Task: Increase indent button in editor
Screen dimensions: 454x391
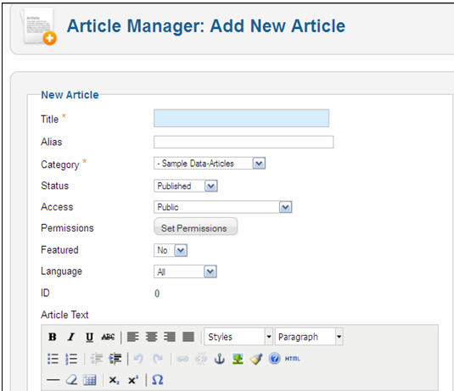Action: point(115,359)
